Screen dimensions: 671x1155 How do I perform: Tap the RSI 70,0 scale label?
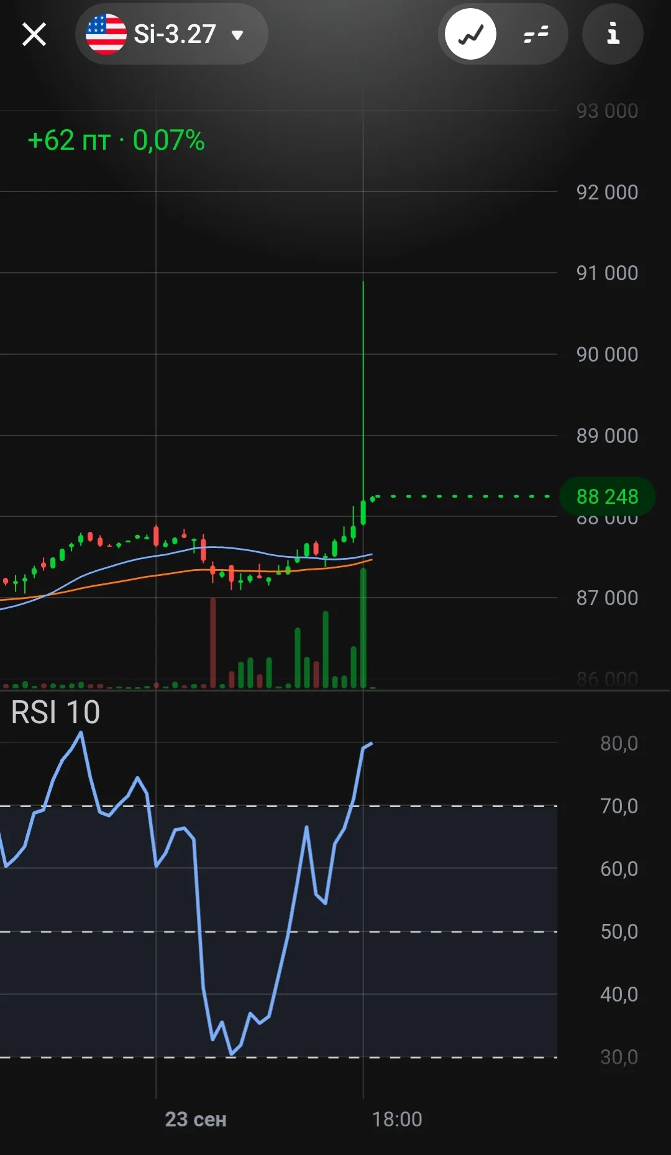[x=619, y=806]
